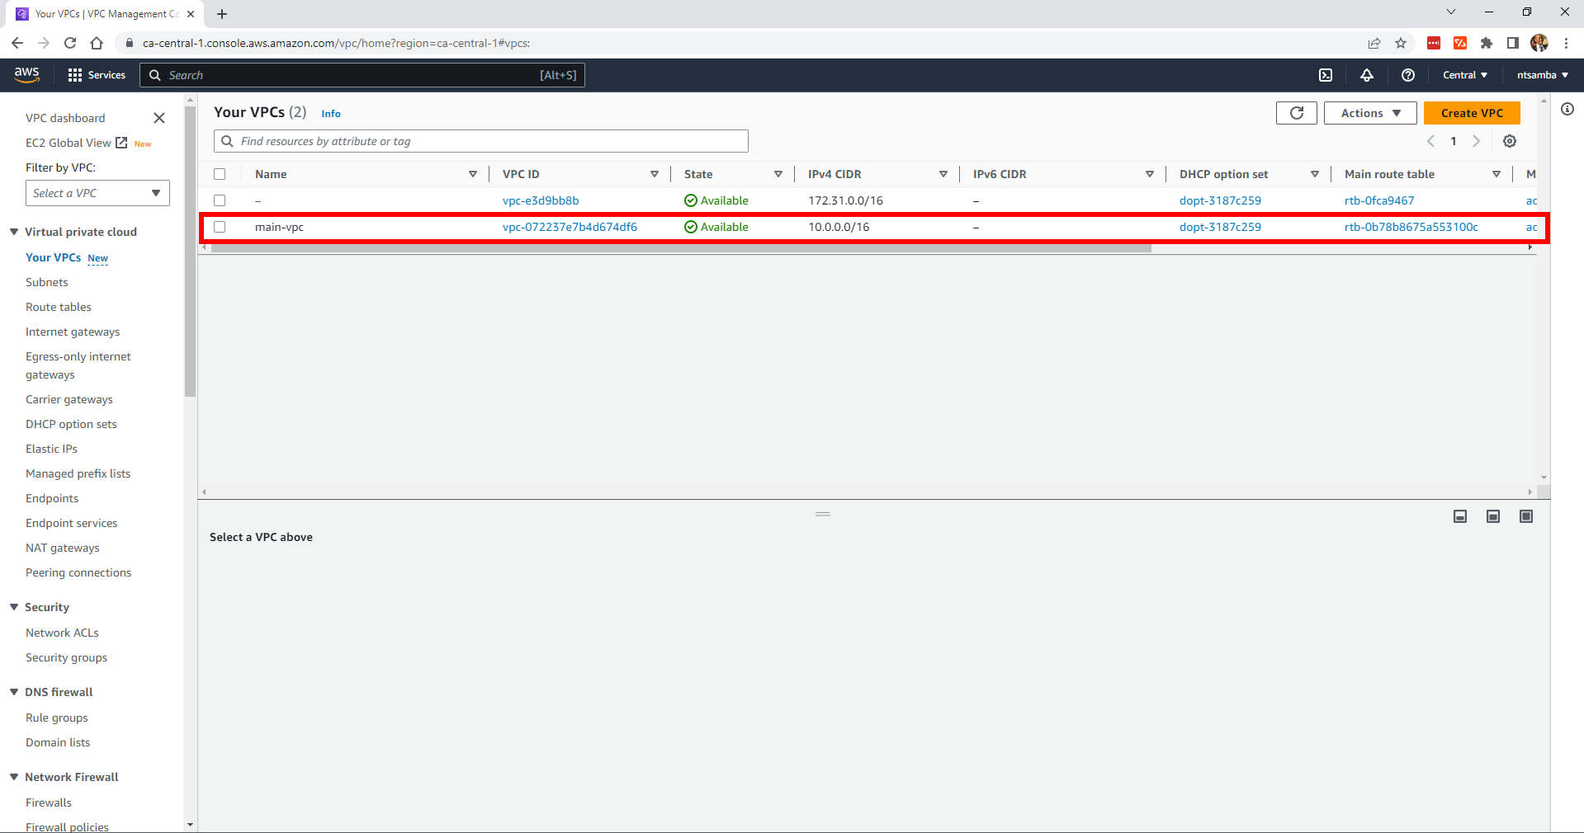1584x833 pixels.
Task: Toggle the select-all VPCs header checkbox
Action: 220,174
